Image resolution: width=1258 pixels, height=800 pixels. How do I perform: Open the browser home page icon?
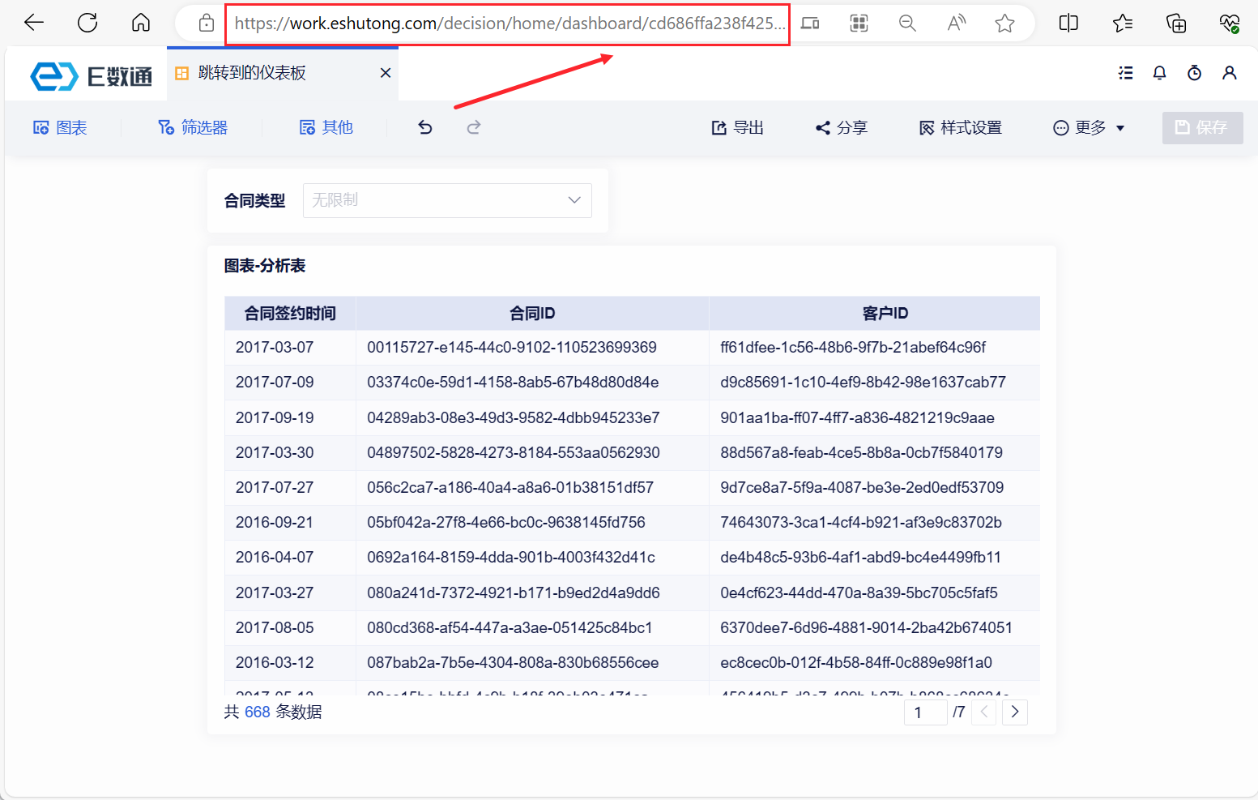pyautogui.click(x=141, y=23)
